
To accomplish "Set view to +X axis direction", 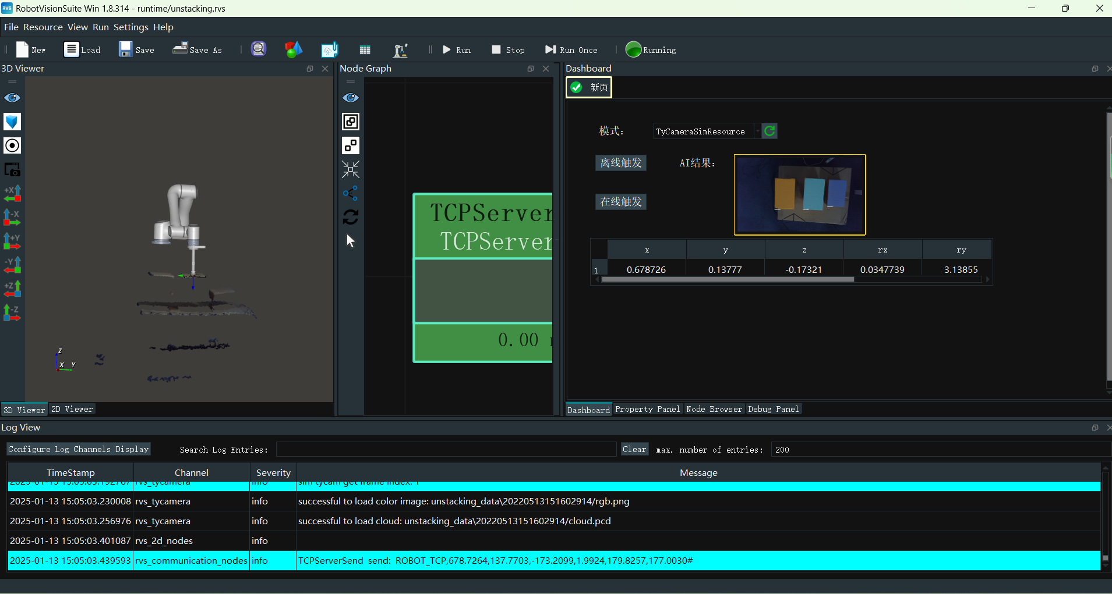I will pos(12,193).
